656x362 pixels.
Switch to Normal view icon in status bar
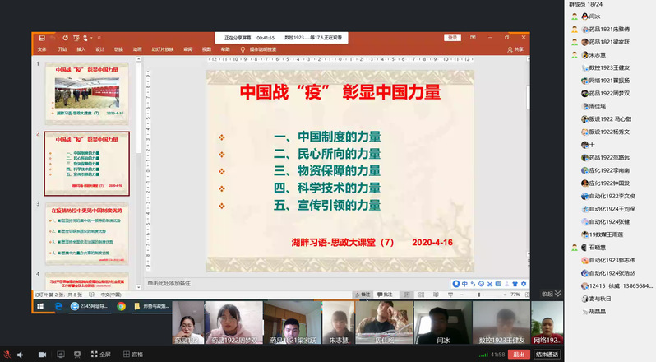pyautogui.click(x=407, y=295)
